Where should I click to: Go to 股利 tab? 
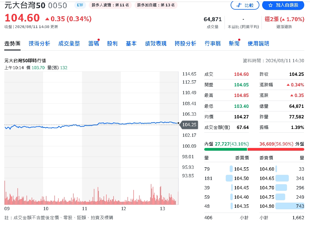112,43
